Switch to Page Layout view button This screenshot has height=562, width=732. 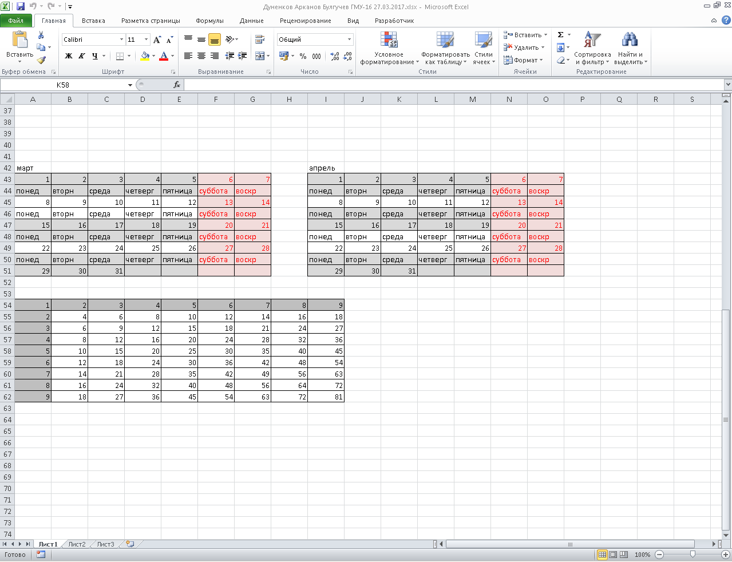click(x=613, y=555)
